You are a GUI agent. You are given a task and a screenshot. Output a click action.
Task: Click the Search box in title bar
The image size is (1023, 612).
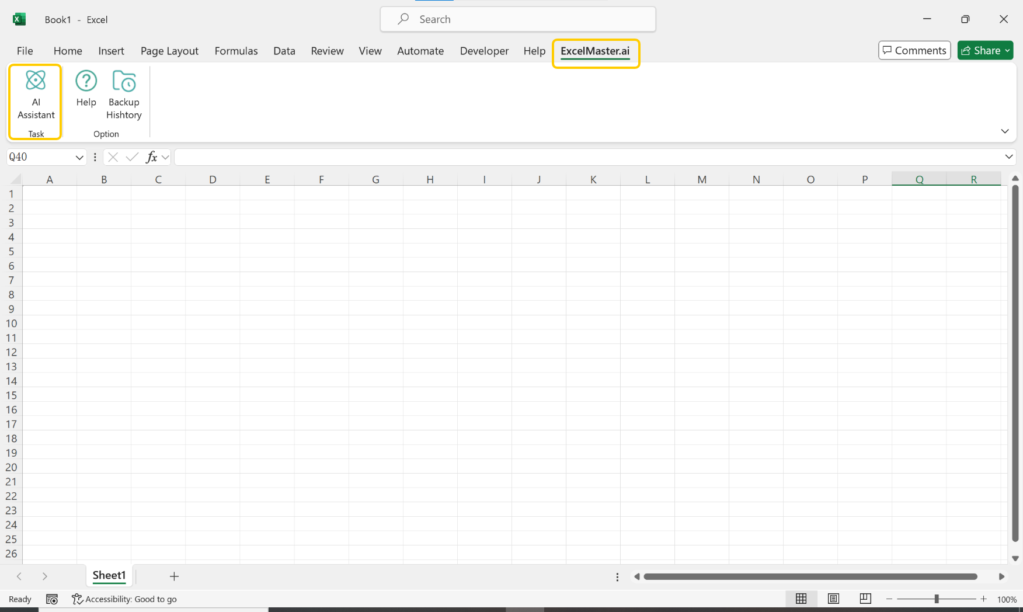pyautogui.click(x=518, y=19)
